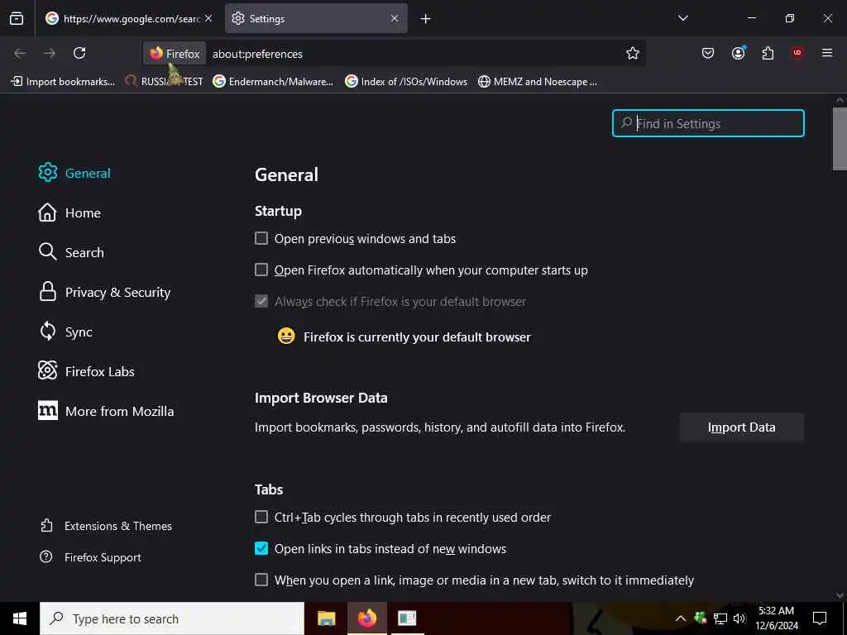Open the RUSSIA TEST bookmark
The height and width of the screenshot is (635, 847).
[x=165, y=82]
